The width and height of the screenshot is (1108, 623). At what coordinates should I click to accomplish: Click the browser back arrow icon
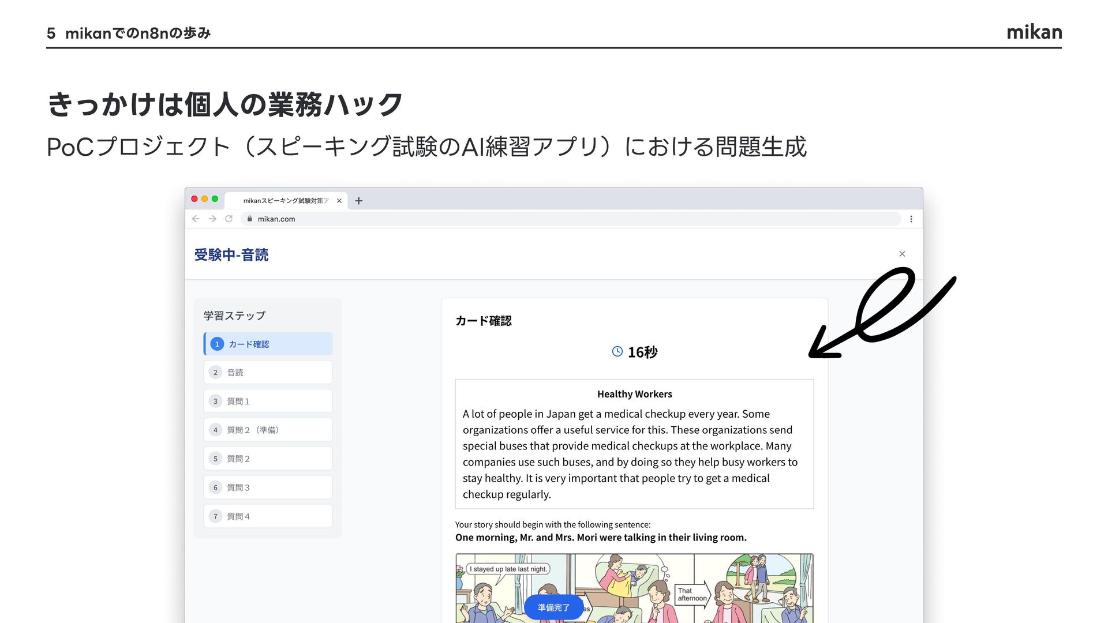[x=196, y=219]
